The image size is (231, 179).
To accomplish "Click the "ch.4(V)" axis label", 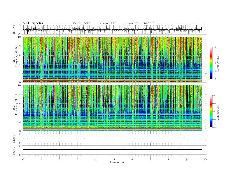I will click(14, 150).
